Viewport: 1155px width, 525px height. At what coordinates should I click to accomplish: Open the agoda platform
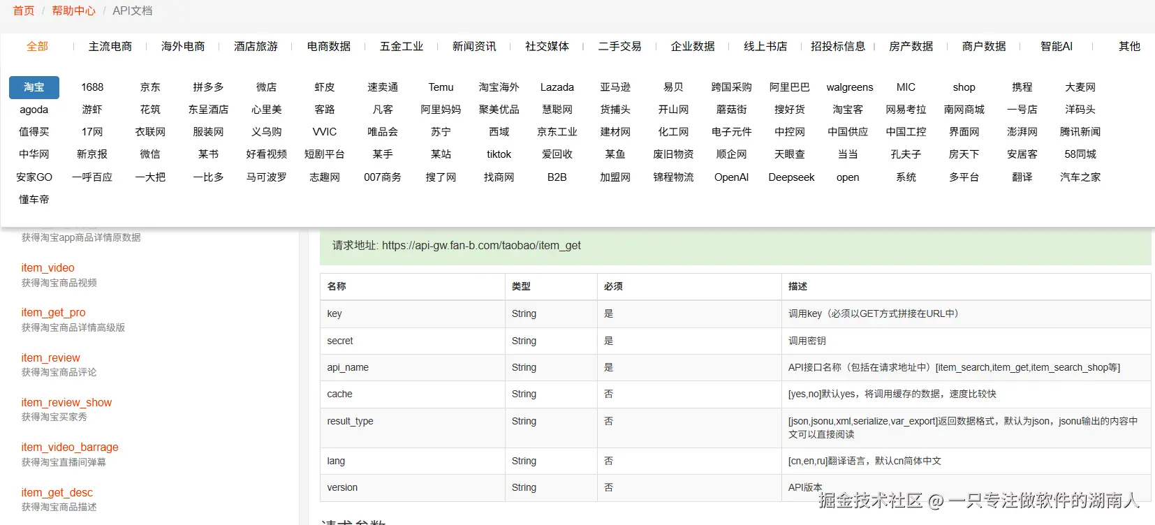[x=34, y=110]
